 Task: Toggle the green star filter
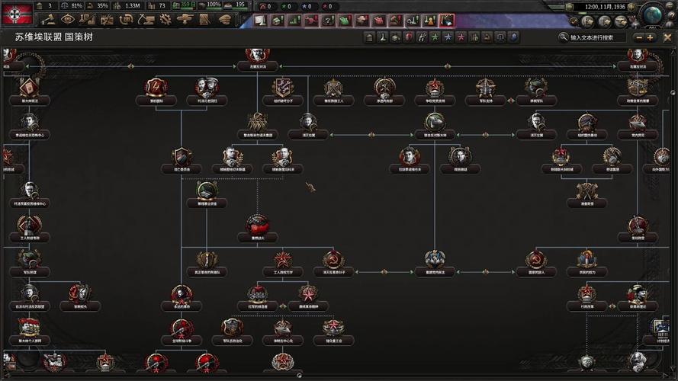435,37
